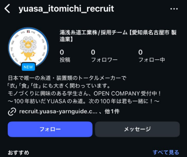Tap すべて見る to see all suggestions
The height and width of the screenshot is (157, 187).
pyautogui.click(x=166, y=152)
